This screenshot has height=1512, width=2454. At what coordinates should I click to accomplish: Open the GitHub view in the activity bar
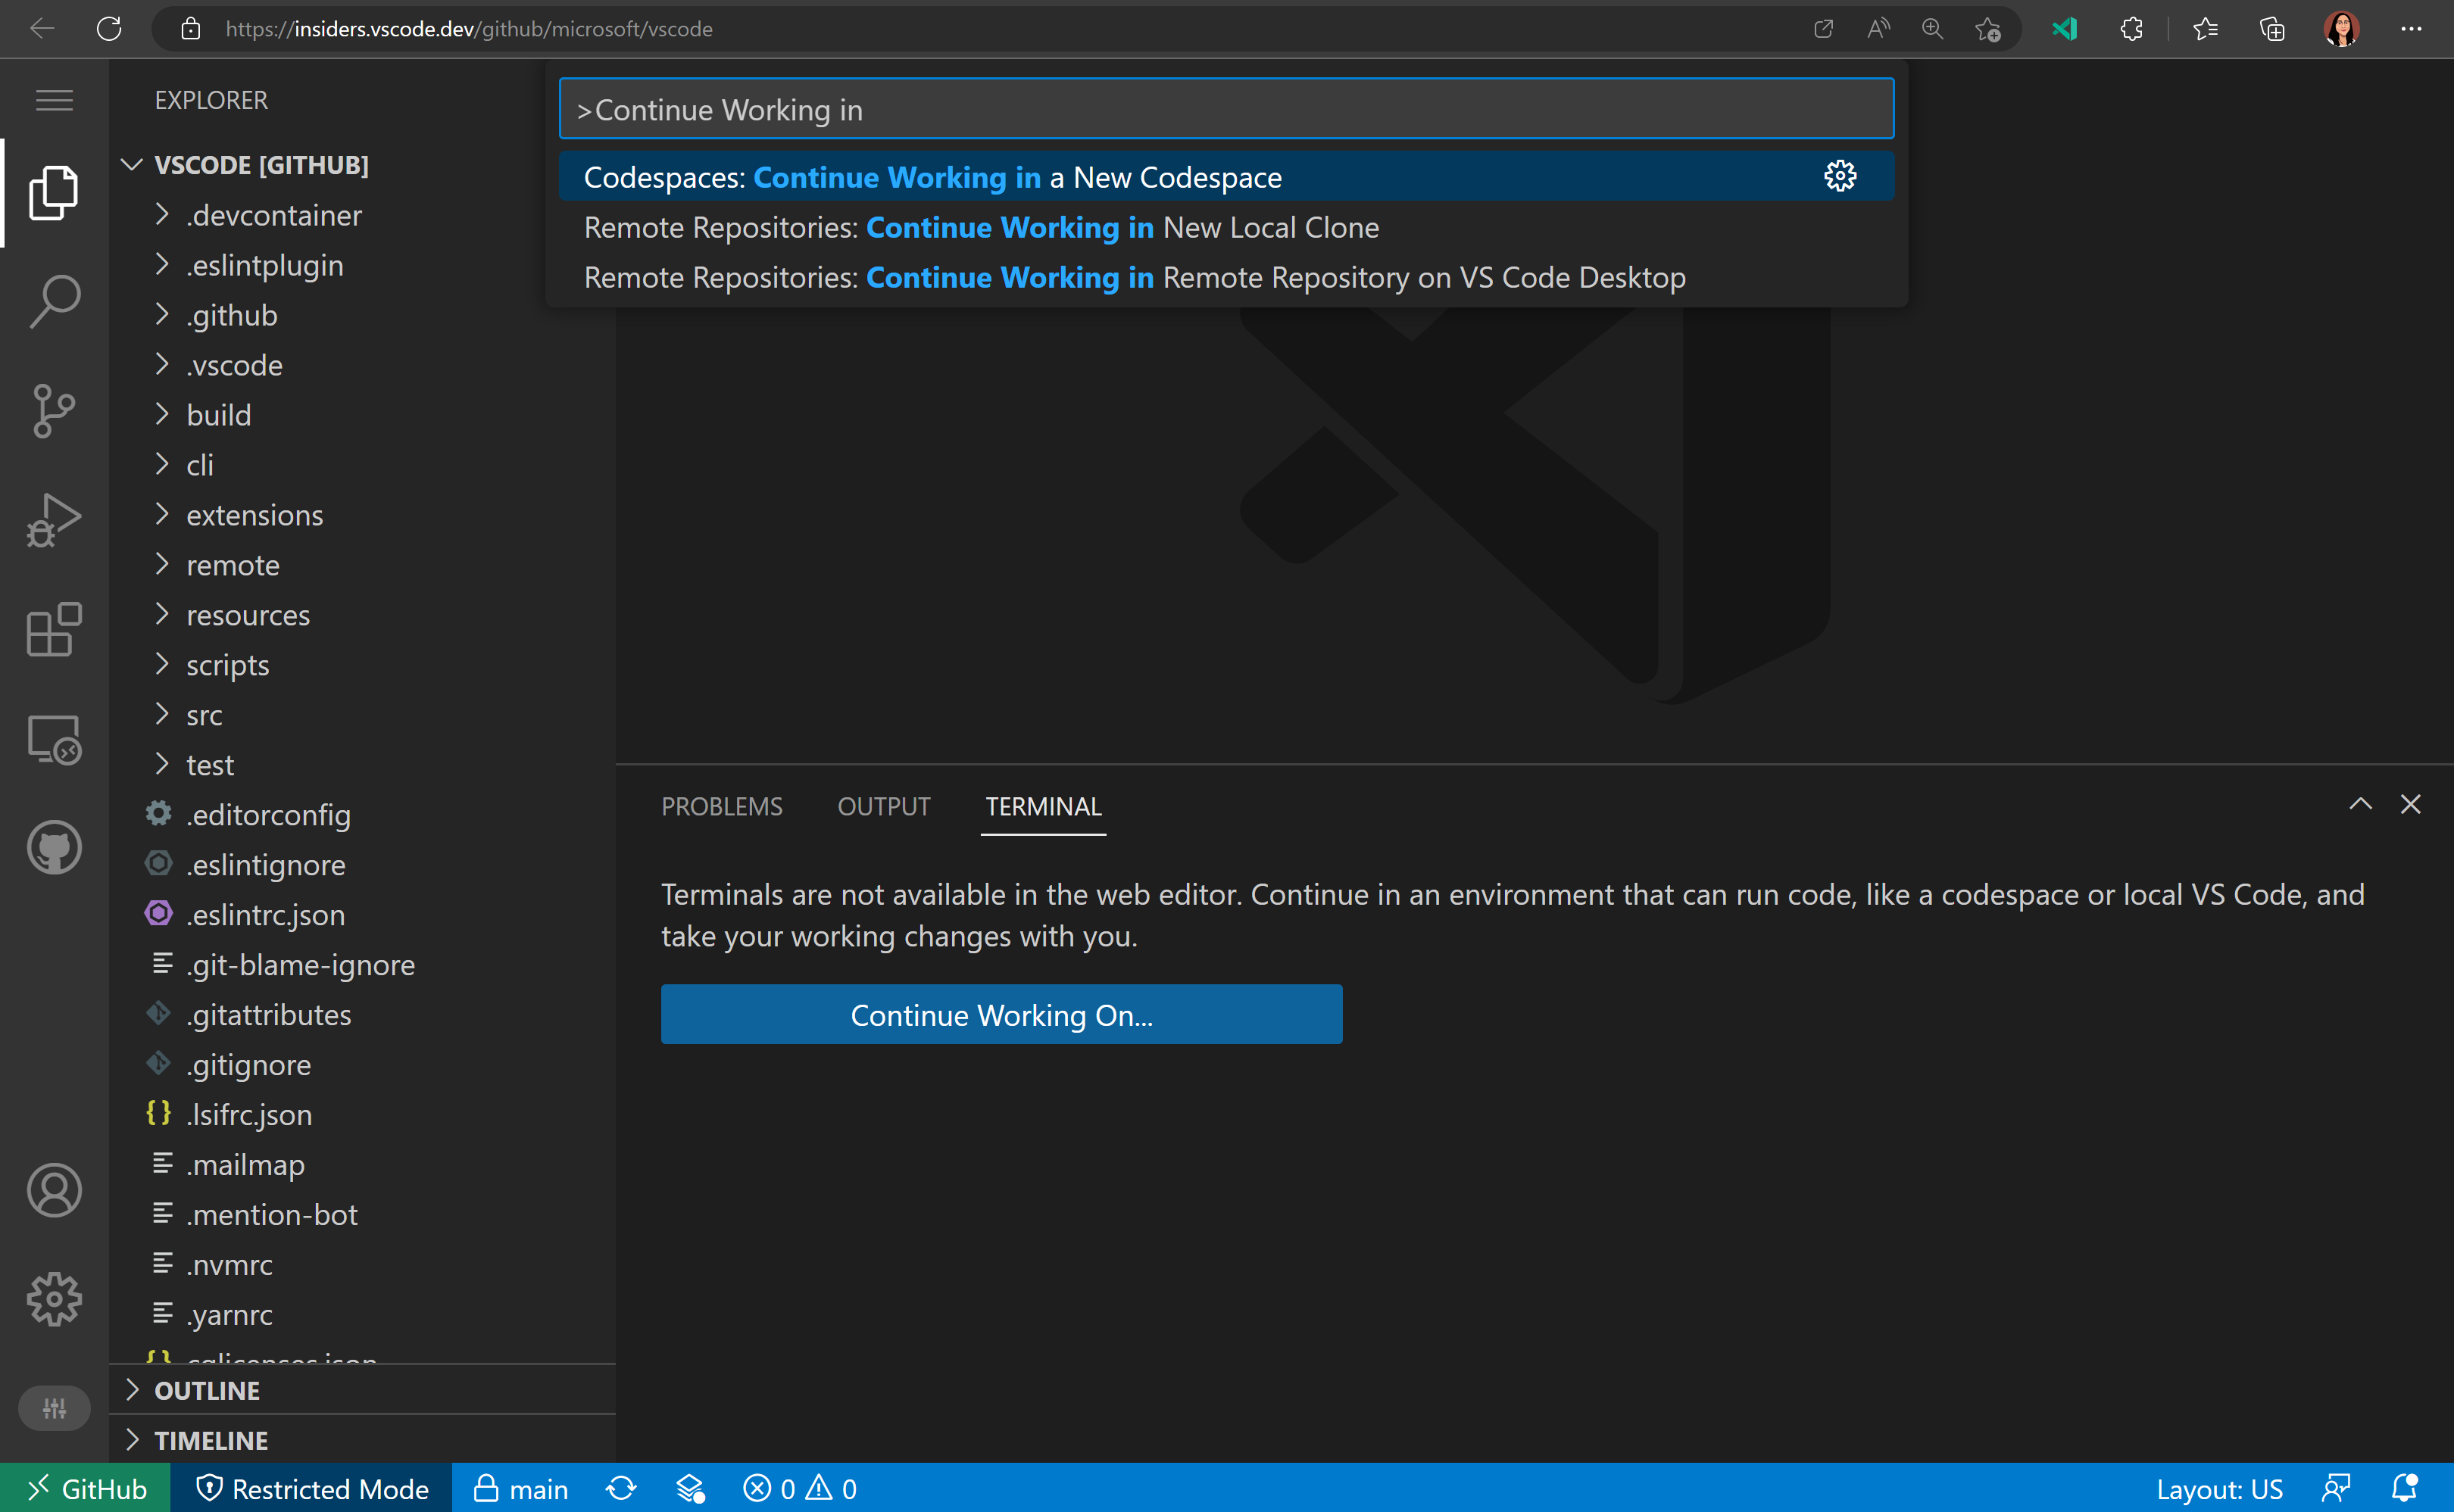(54, 847)
